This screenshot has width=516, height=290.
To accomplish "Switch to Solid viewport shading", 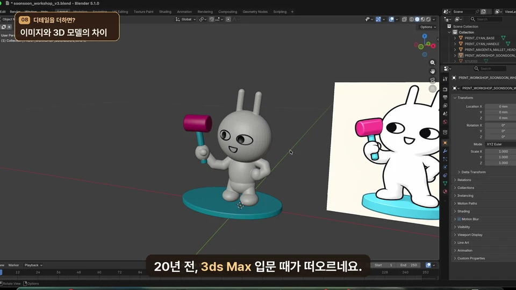I will point(417,19).
